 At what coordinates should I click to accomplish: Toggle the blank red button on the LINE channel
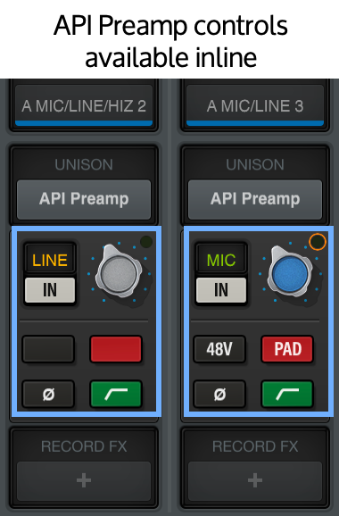click(x=116, y=349)
